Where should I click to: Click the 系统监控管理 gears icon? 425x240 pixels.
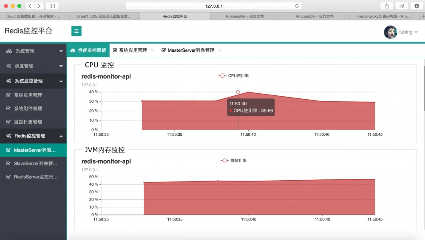point(8,81)
